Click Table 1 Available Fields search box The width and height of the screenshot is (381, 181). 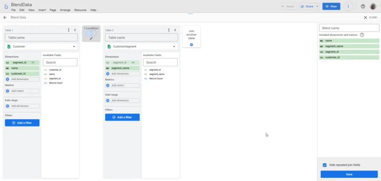pos(60,62)
